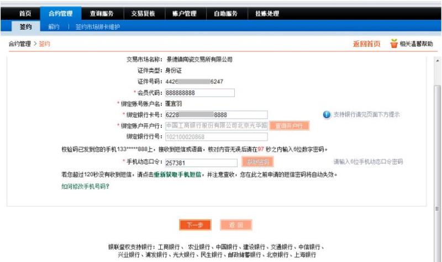Open the 如何修改手机号码? help link
This screenshot has width=442, height=262.
pos(85,186)
